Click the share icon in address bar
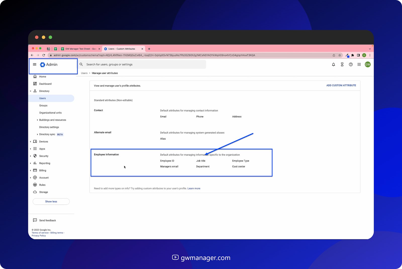Image resolution: width=402 pixels, height=269 pixels. pos(334,55)
